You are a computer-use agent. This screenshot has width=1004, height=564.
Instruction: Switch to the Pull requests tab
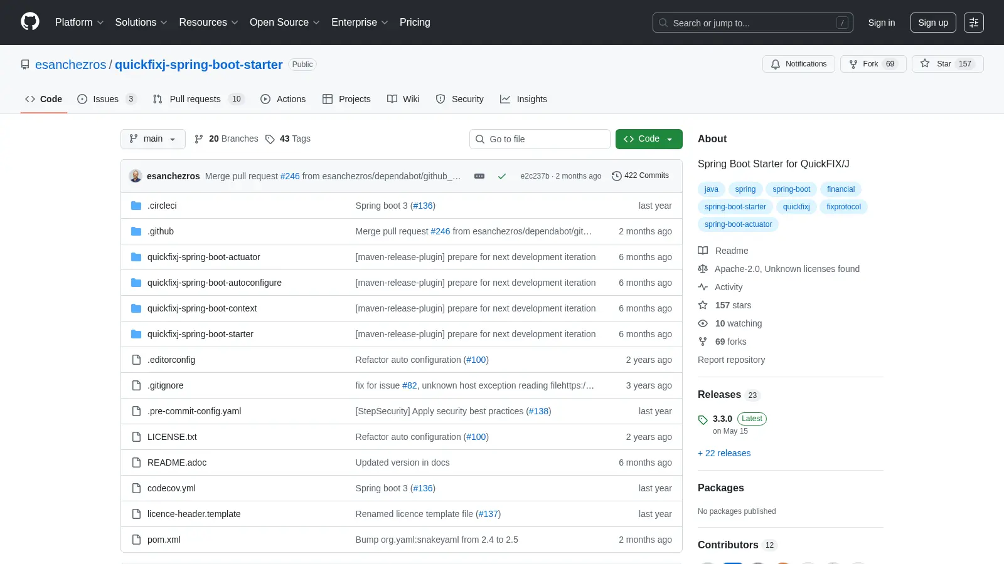[198, 99]
